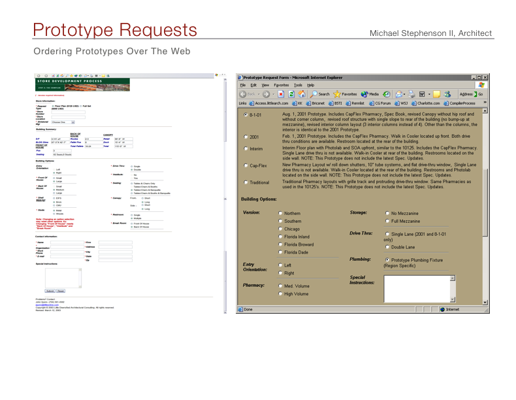Screen dimensions: 516x400
Task: Go to Home page via house icon
Action: (x=302, y=93)
